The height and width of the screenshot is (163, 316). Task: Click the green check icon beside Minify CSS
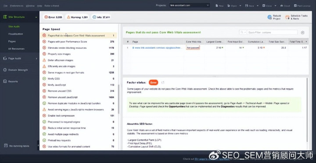44,79
